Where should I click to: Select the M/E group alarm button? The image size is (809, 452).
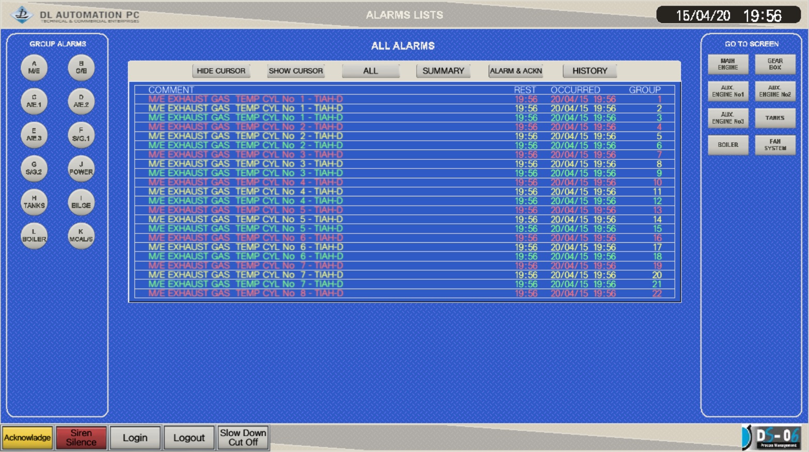click(x=34, y=68)
